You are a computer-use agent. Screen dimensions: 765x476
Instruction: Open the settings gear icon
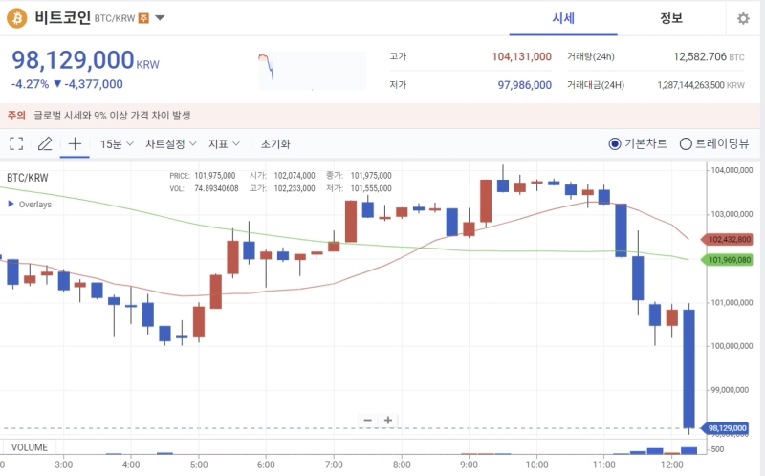click(x=743, y=18)
